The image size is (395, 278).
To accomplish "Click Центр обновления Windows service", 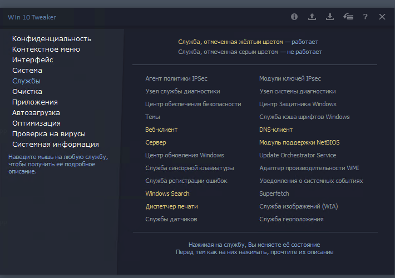I will tap(185, 155).
